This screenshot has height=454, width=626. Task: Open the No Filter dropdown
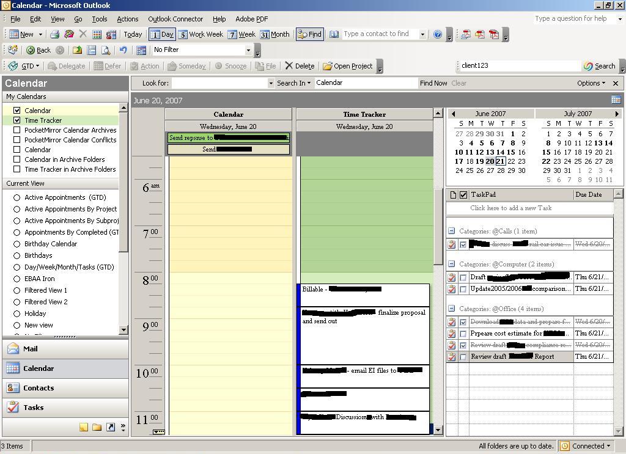(x=248, y=50)
